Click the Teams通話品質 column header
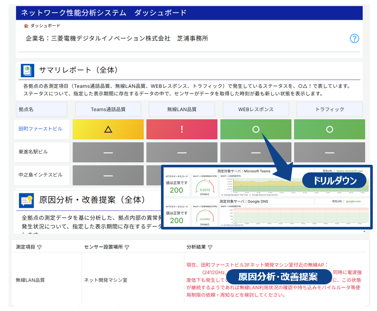Screen dimensions: 377x311 109,109
